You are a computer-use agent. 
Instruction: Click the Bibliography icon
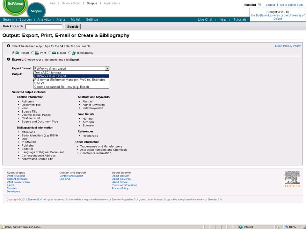click(x=74, y=53)
